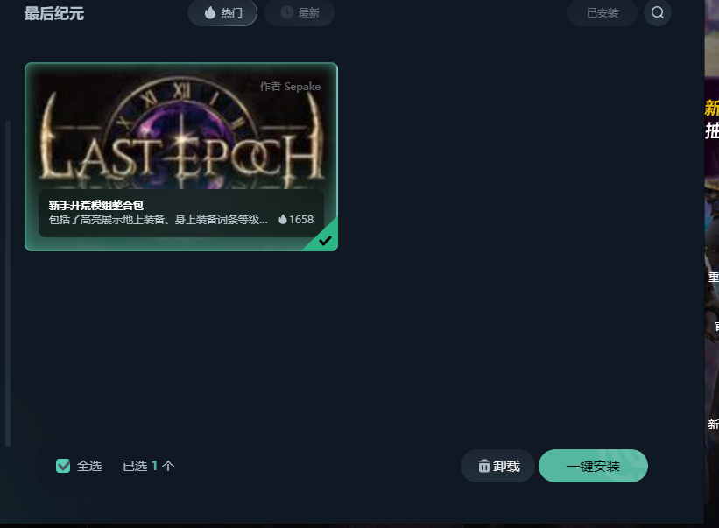Click the yellow 新 banner on right panel

coord(712,108)
